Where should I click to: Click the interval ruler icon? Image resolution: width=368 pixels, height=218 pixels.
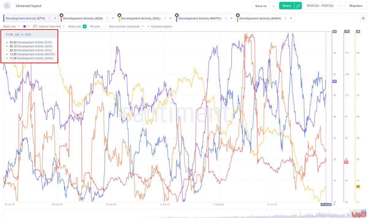point(35,27)
